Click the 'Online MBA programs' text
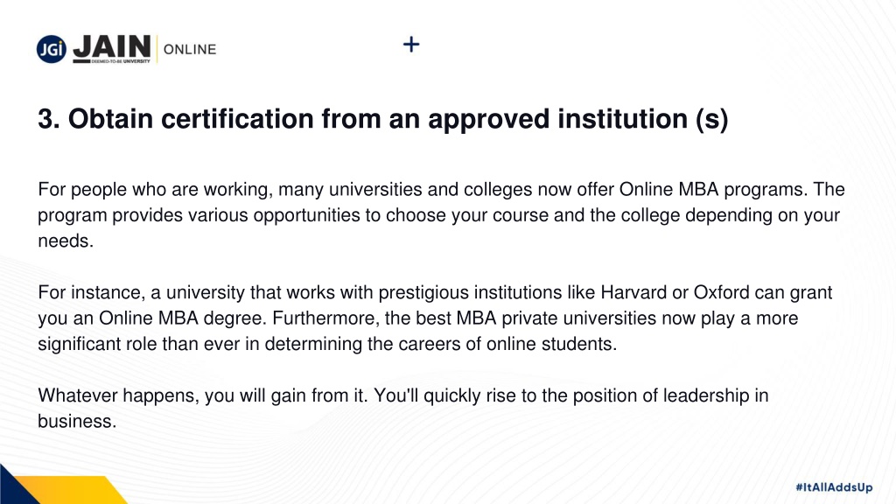Screen dimensions: 896x504 (714, 190)
